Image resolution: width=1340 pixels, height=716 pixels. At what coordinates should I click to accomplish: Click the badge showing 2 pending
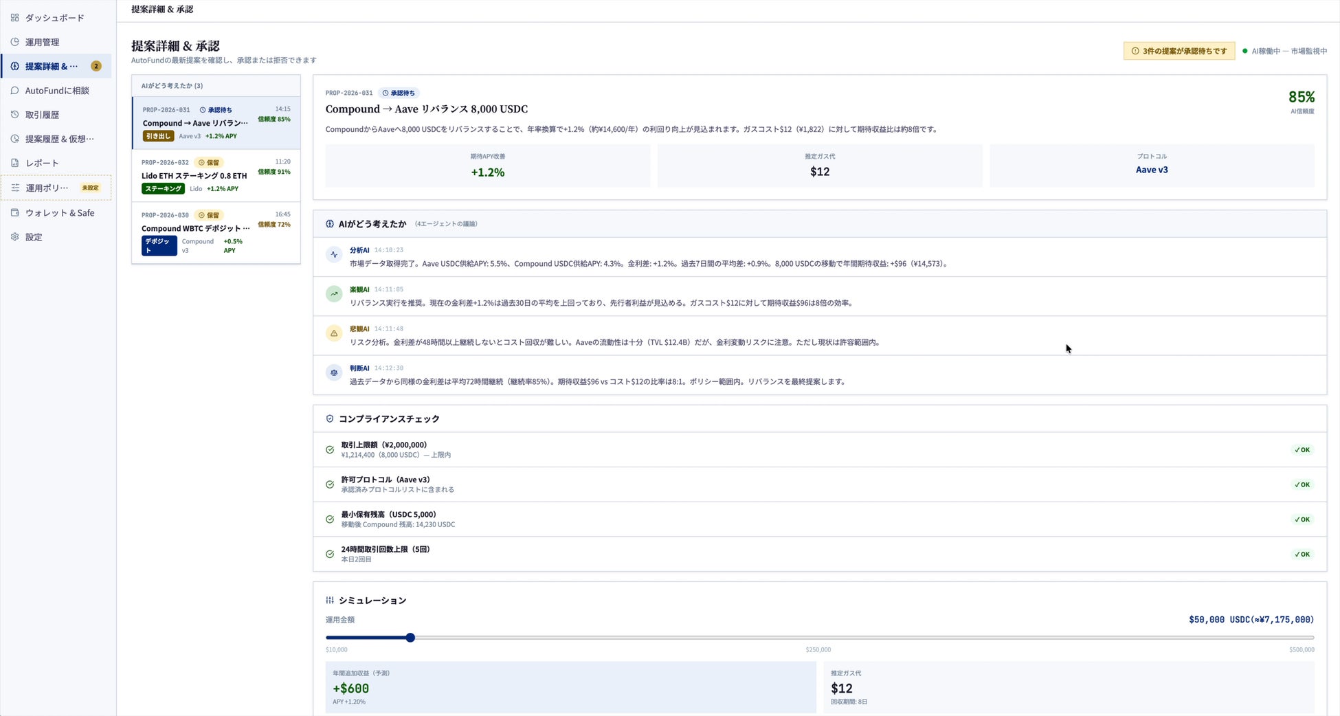[x=96, y=66]
